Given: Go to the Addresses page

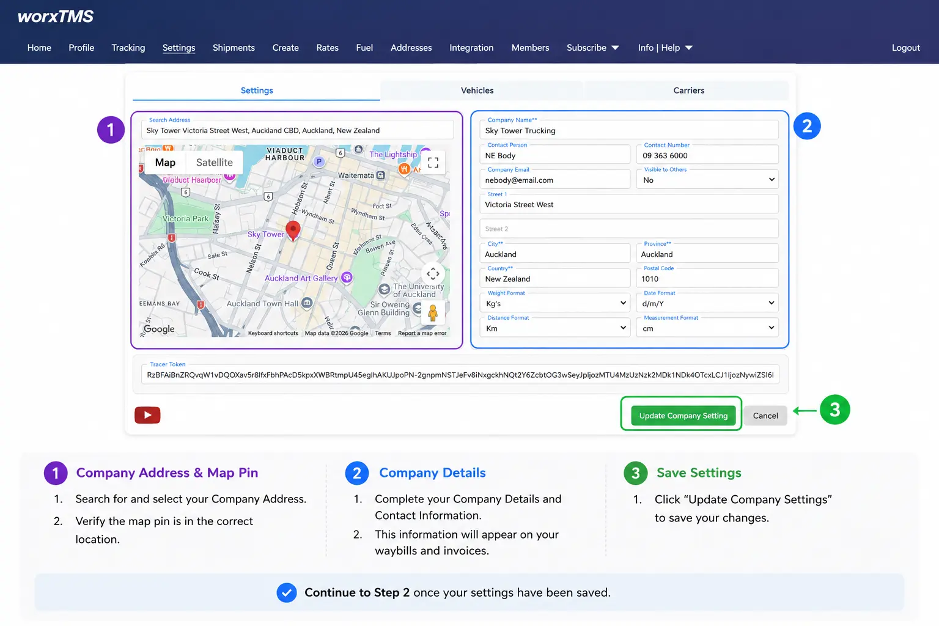Looking at the screenshot, I should 411,48.
